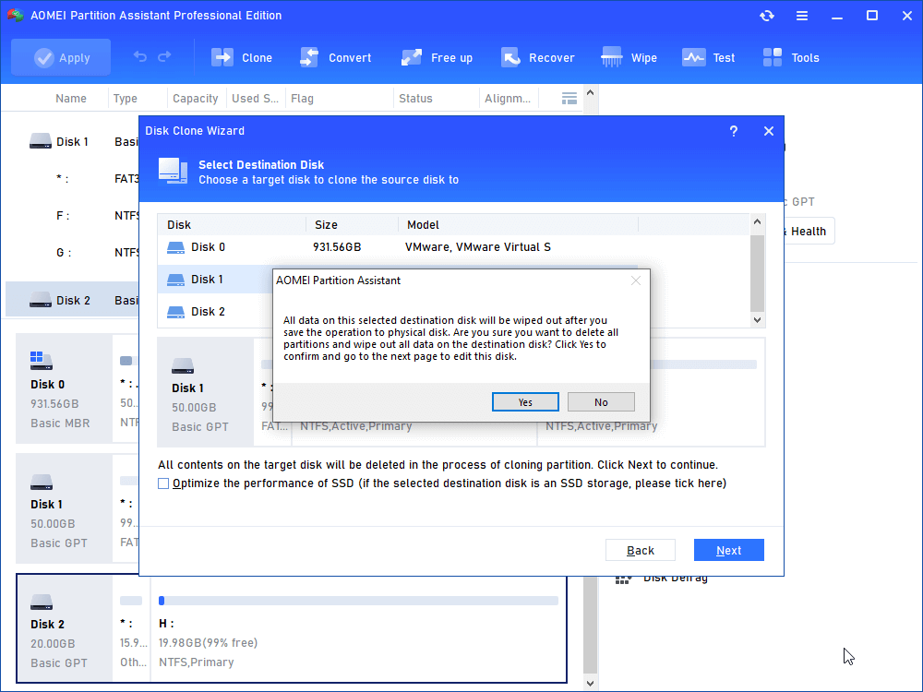Click the Capacity column header
This screenshot has height=692, width=923.
(196, 99)
